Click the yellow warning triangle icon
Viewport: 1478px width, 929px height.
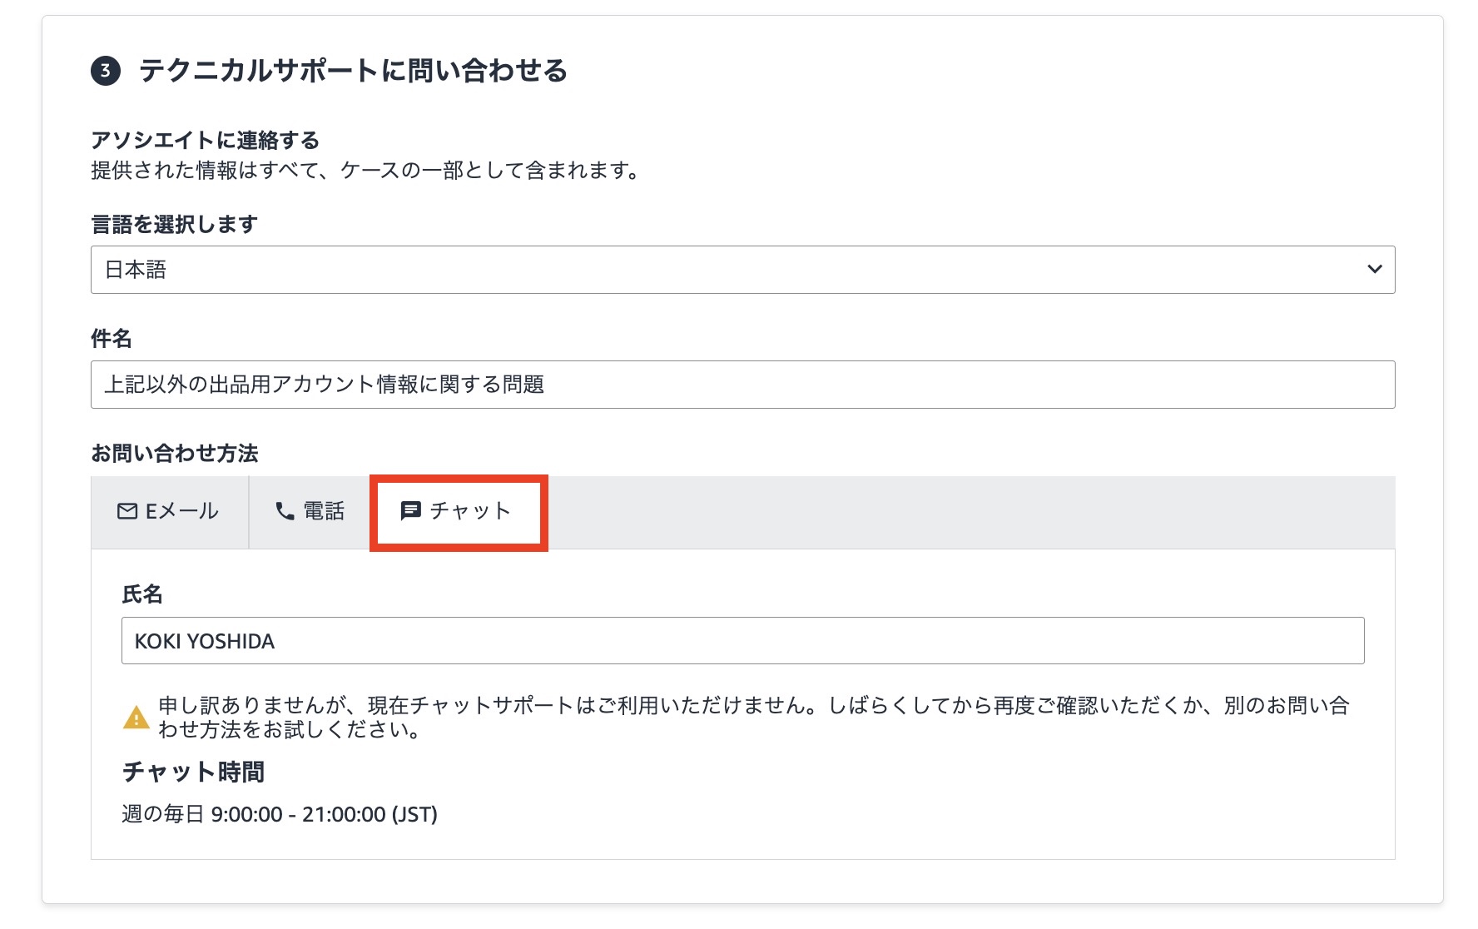click(x=136, y=718)
